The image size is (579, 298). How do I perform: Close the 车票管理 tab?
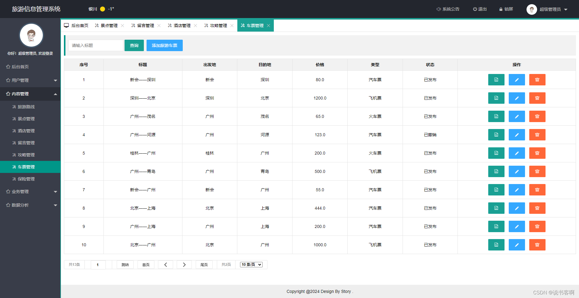coord(268,26)
